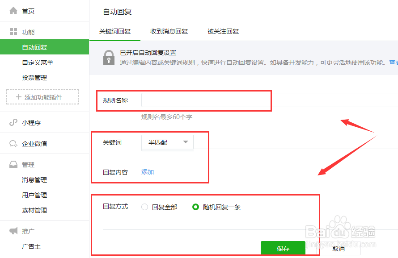Select the 小程序 mini-program icon
This screenshot has width=398, height=258.
coord(14,122)
